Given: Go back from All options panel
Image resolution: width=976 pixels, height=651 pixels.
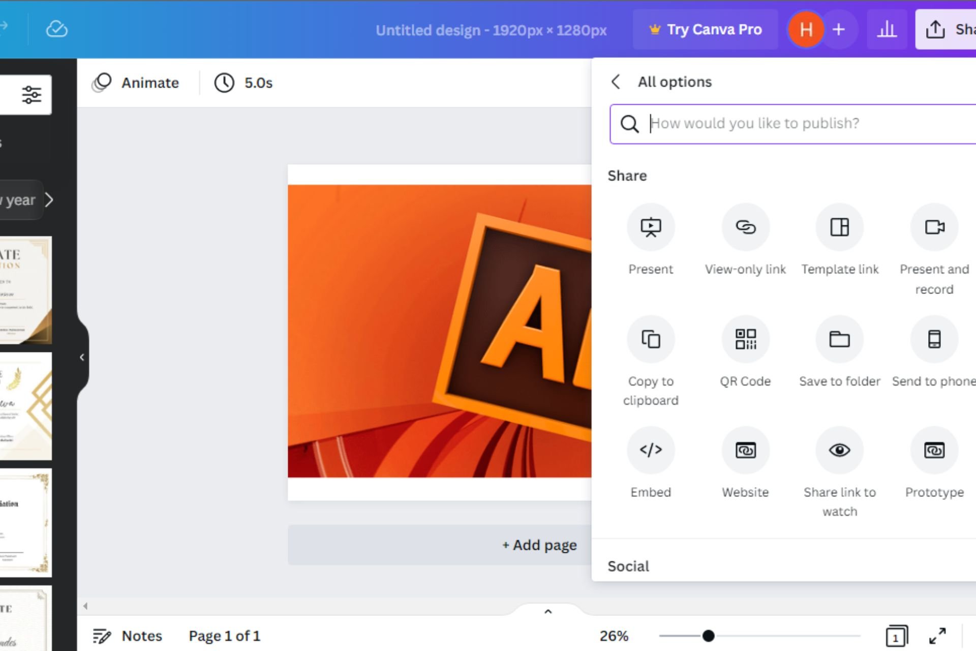Looking at the screenshot, I should point(616,82).
